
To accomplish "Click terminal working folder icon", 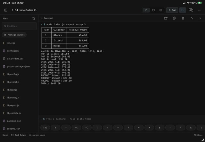I will pyautogui.click(x=166, y=18).
